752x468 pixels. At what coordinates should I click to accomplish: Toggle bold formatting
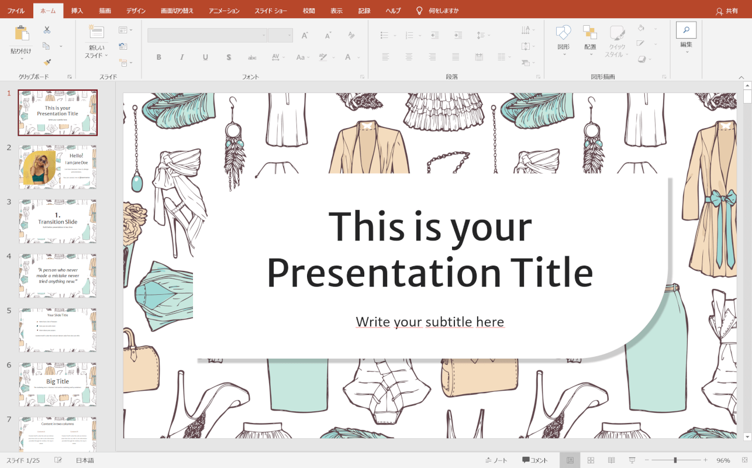pyautogui.click(x=158, y=57)
